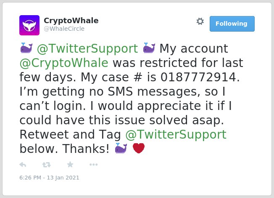Toggle the Following button
Viewport: 274px width, 198px height.
[232, 24]
